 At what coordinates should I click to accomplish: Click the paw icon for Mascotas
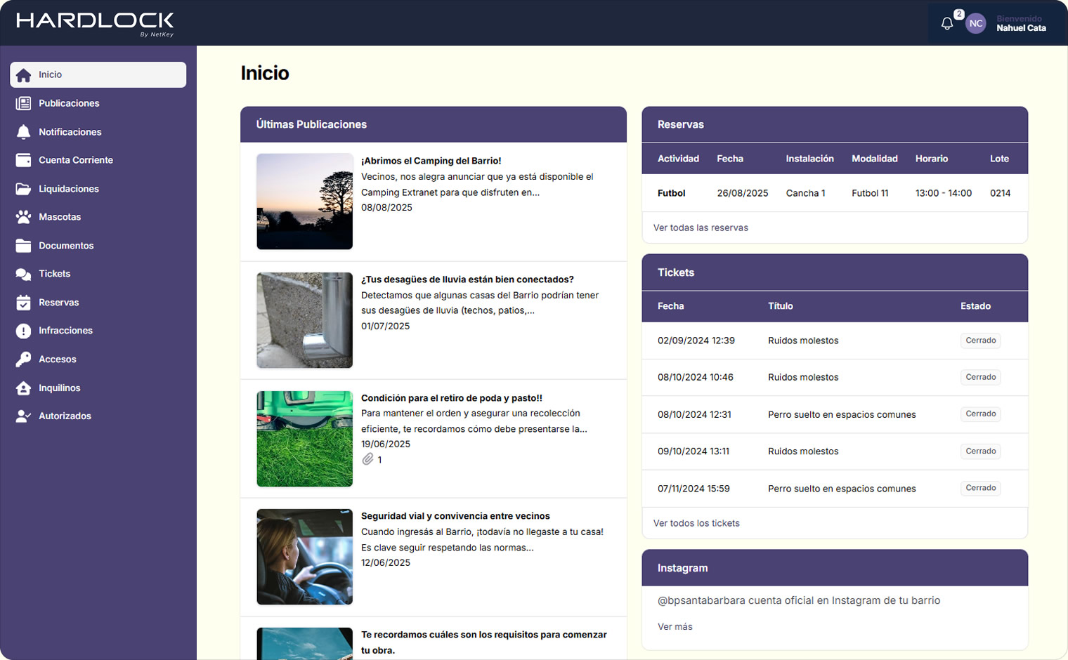click(23, 217)
